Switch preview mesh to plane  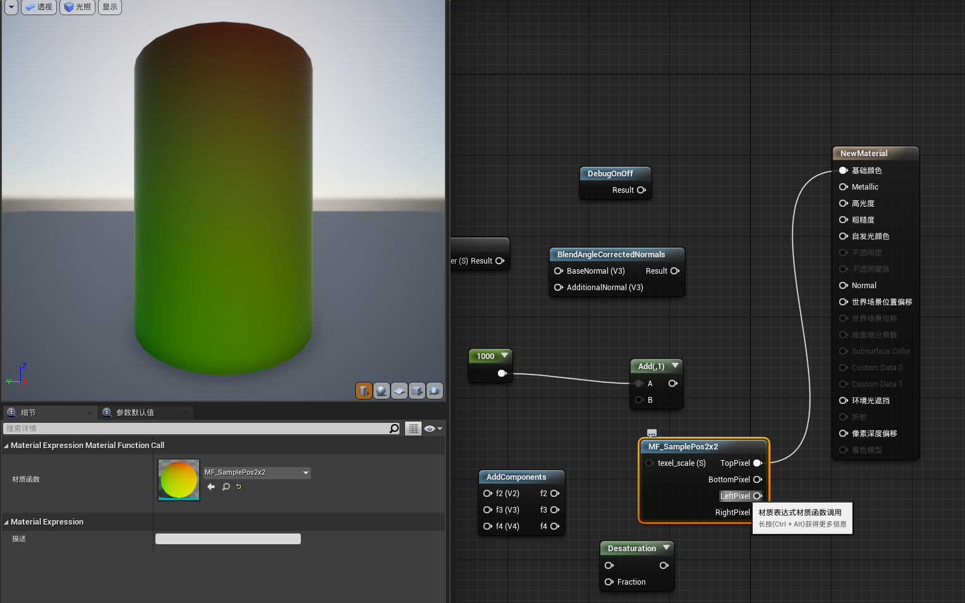(x=399, y=391)
